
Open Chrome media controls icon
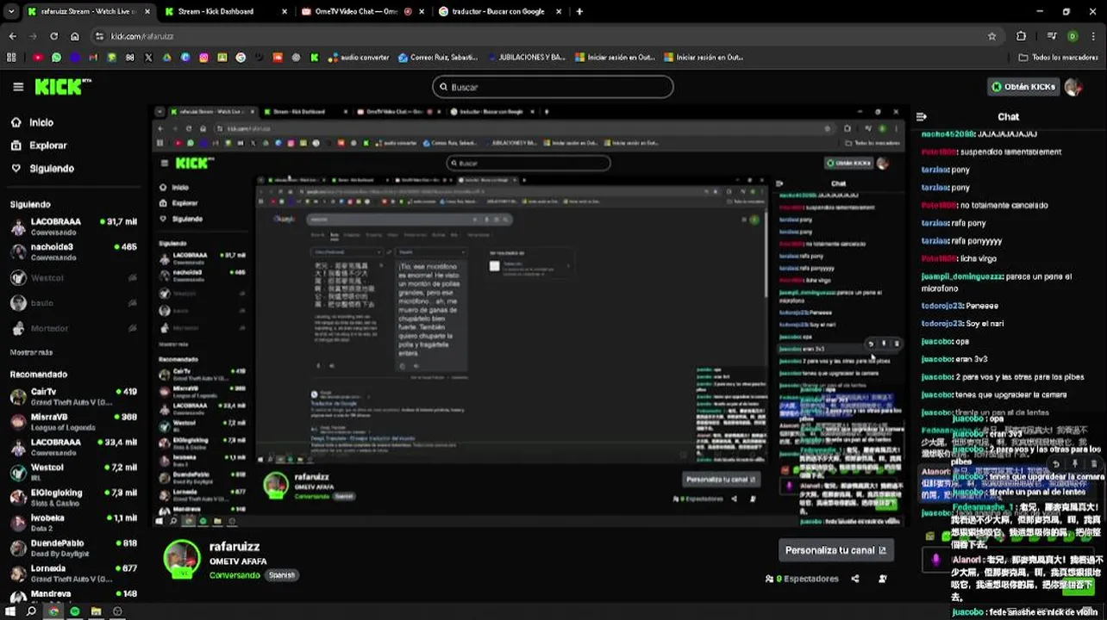click(1052, 36)
